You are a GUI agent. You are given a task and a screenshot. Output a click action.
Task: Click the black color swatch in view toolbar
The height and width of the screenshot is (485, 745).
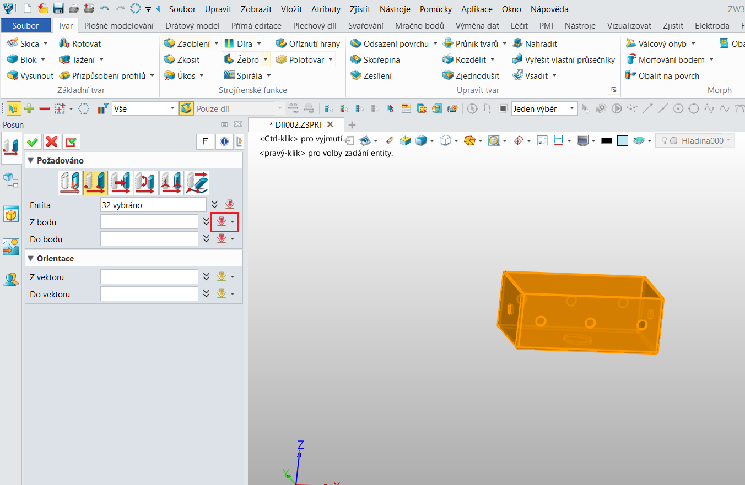point(607,141)
